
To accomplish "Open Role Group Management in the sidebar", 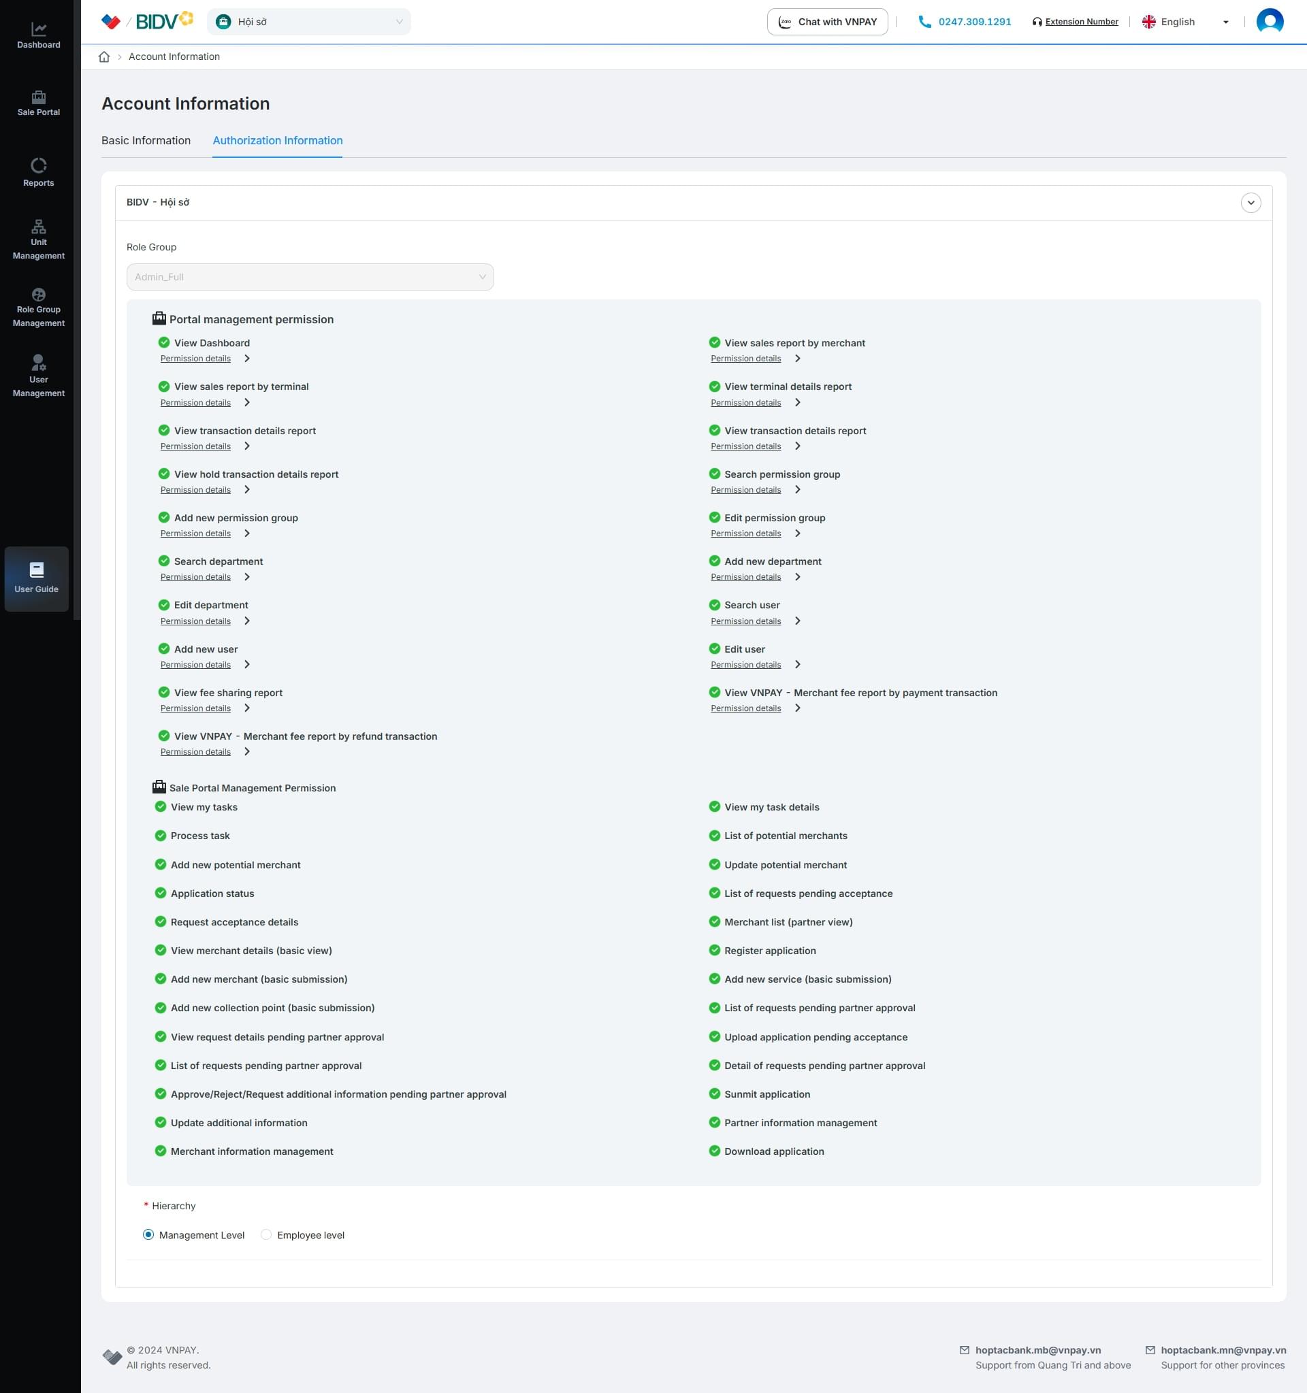I will (x=39, y=308).
